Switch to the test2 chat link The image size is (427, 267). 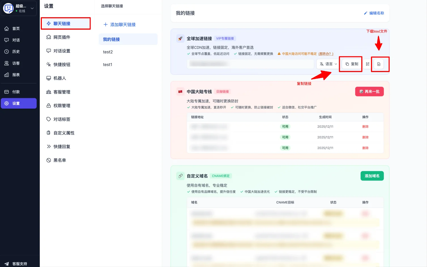[108, 52]
